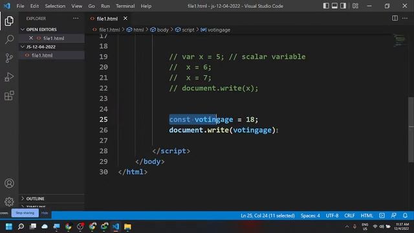
Task: Click the closing script tag on line 28
Action: pyautogui.click(x=171, y=151)
